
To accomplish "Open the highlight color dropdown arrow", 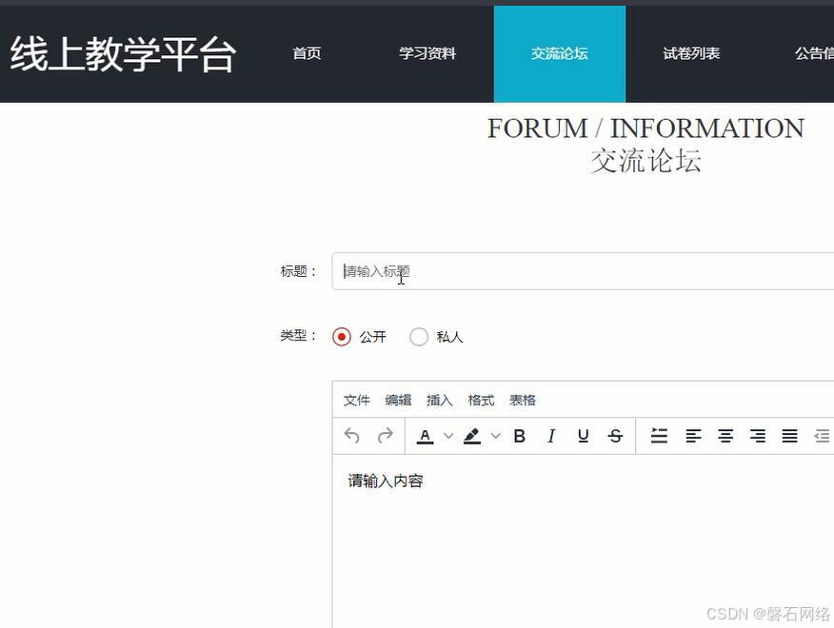I will click(x=494, y=436).
